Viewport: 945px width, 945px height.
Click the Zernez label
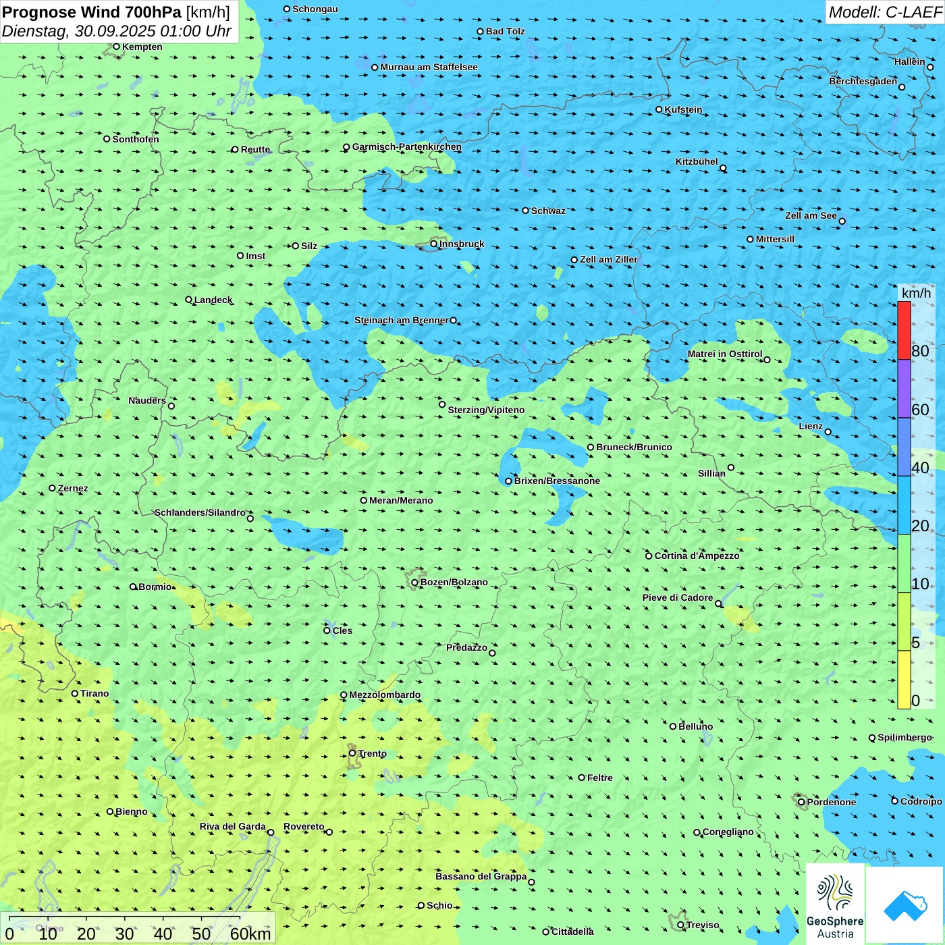[73, 488]
